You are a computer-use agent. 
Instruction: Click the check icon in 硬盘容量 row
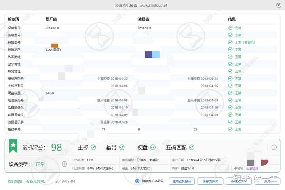click(x=230, y=93)
